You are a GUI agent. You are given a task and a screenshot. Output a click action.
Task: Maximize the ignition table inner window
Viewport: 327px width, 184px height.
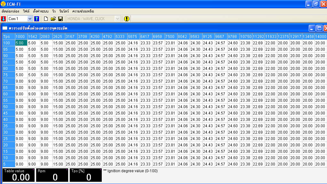coord(319,28)
